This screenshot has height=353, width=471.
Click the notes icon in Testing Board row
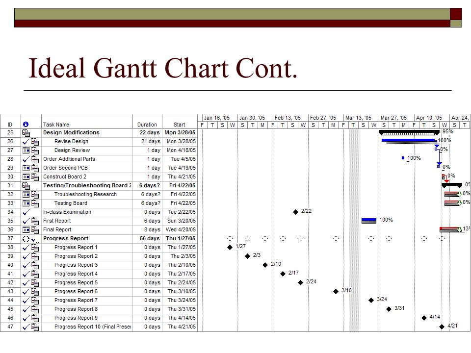(35, 203)
